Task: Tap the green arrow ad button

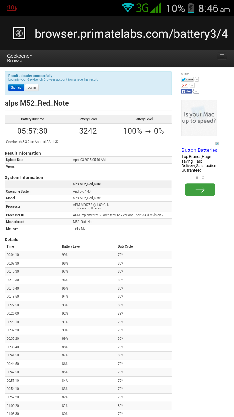Action: coord(200,190)
